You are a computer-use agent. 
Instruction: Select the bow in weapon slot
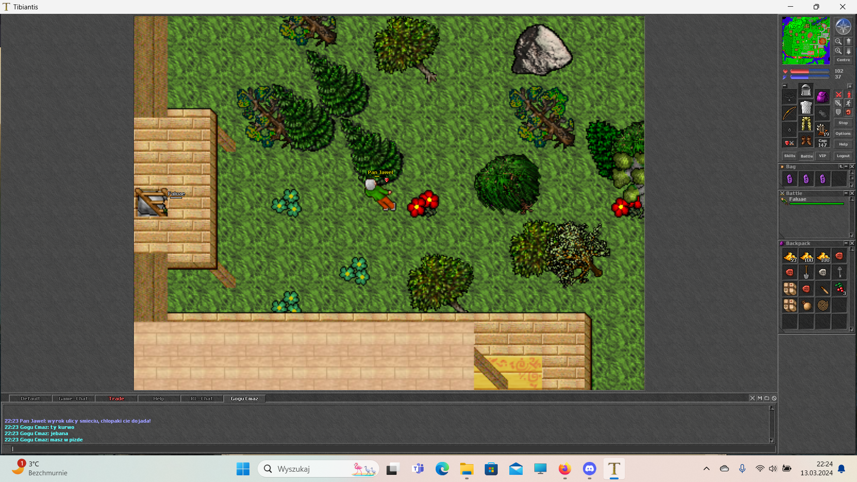(x=789, y=113)
